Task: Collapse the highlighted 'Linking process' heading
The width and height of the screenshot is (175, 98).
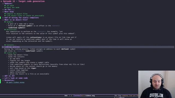Action: coord(12,47)
